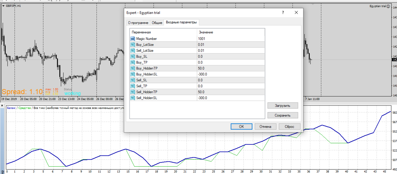
Task: Click the help question mark in dialog title
Action: tap(283, 13)
